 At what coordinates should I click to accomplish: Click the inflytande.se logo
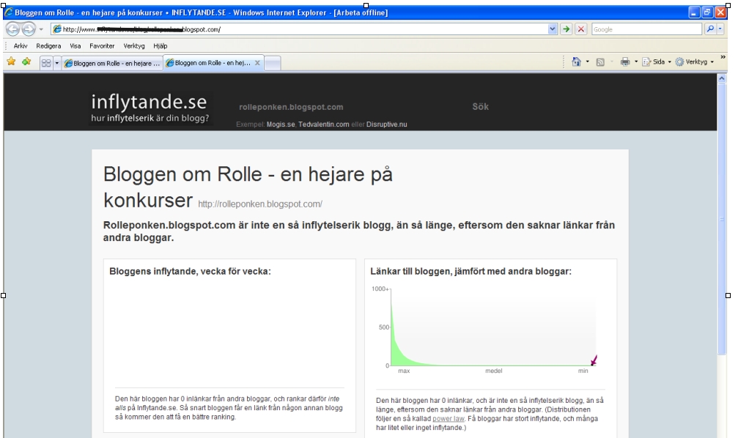pyautogui.click(x=150, y=102)
